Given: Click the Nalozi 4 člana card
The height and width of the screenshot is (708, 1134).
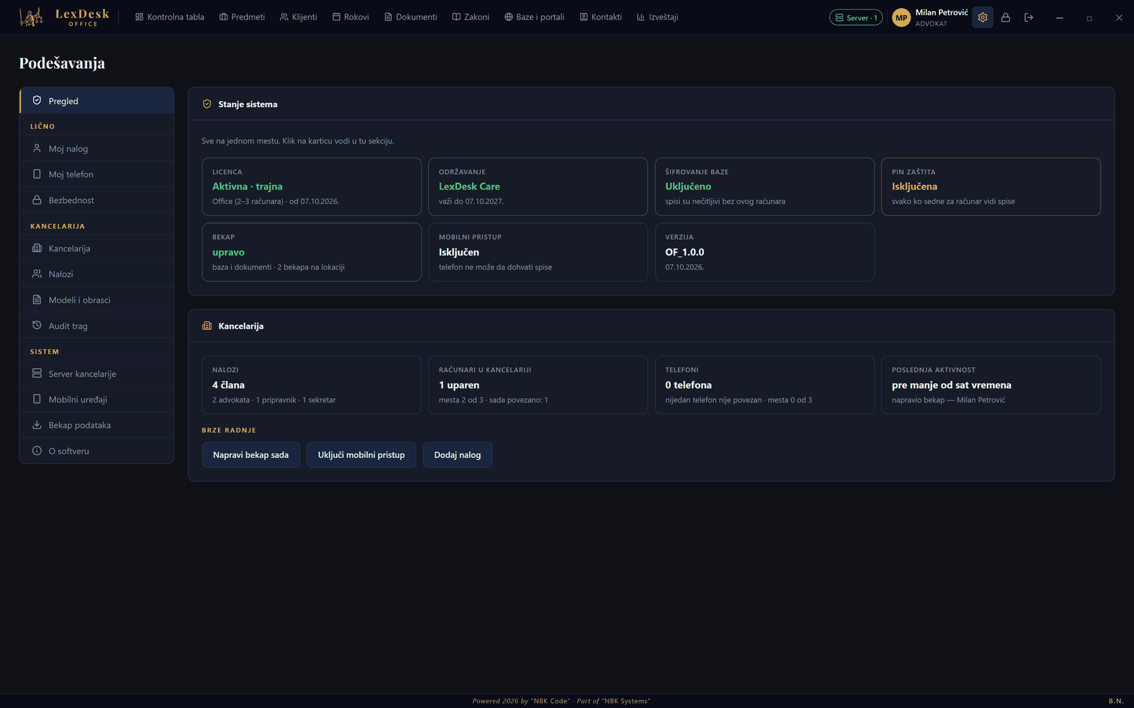Looking at the screenshot, I should point(311,385).
